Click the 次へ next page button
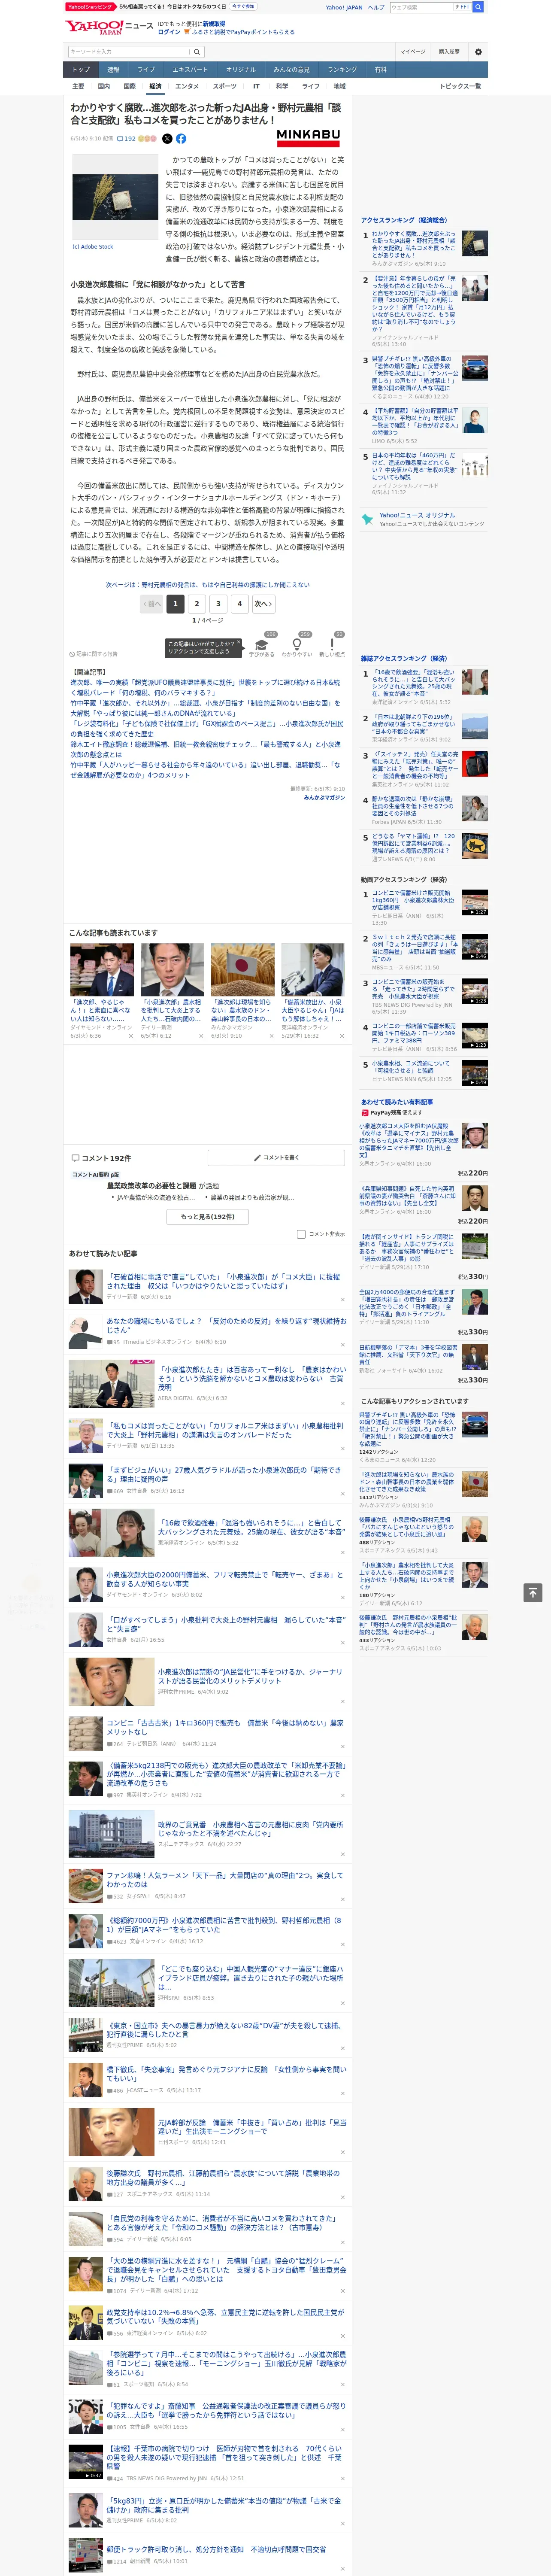Screen dimensions: 551x2576 [263, 604]
